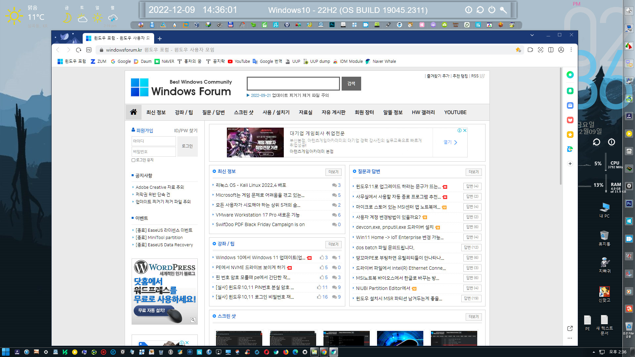Show hidden system tray icons arrow
The image size is (635, 357).
(x=594, y=352)
